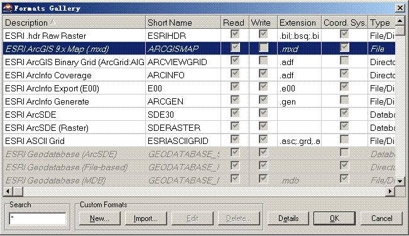The image size is (409, 236).
Task: Toggle Write checkbox for ARCVIEWGRID row
Action: 263,61
